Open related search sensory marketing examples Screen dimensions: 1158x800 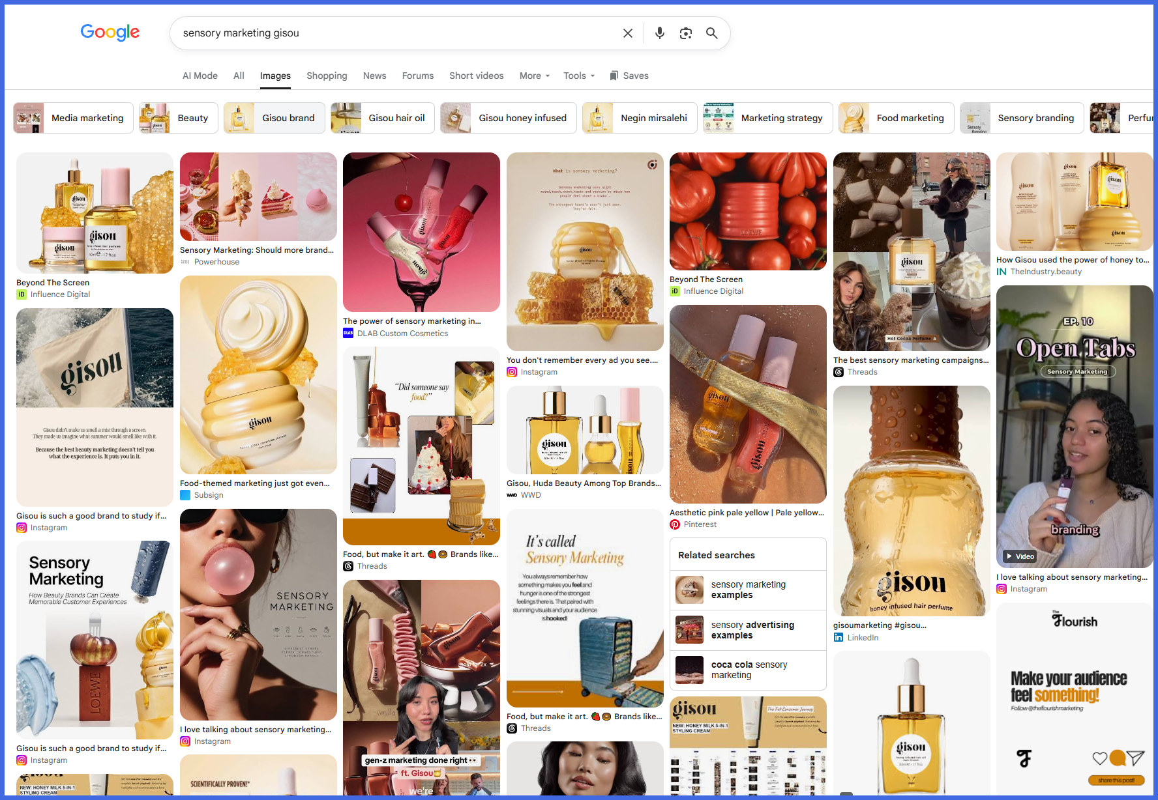748,590
